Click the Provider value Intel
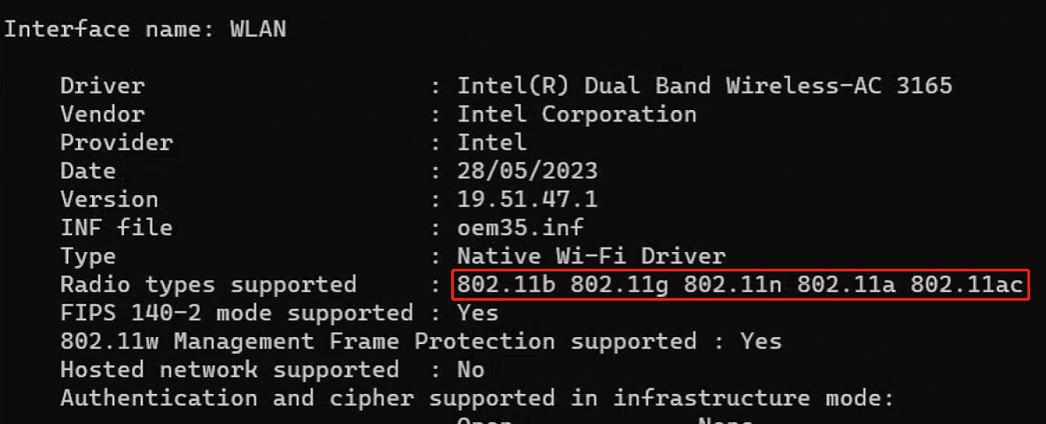 (x=492, y=142)
